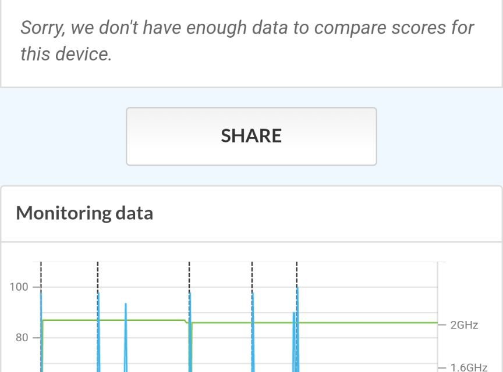
Task: Click the fifth dashed vertical chart marker
Action: (297, 272)
